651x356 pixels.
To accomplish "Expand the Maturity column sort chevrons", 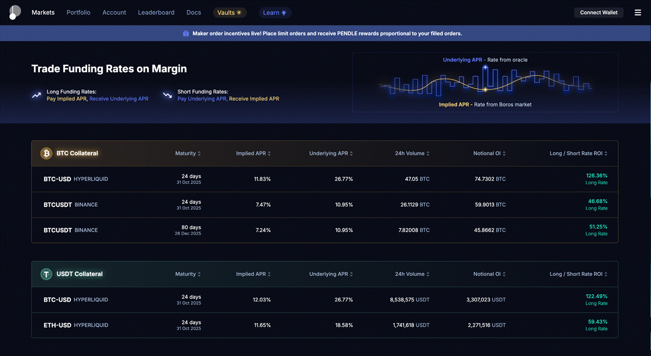I will pos(199,153).
